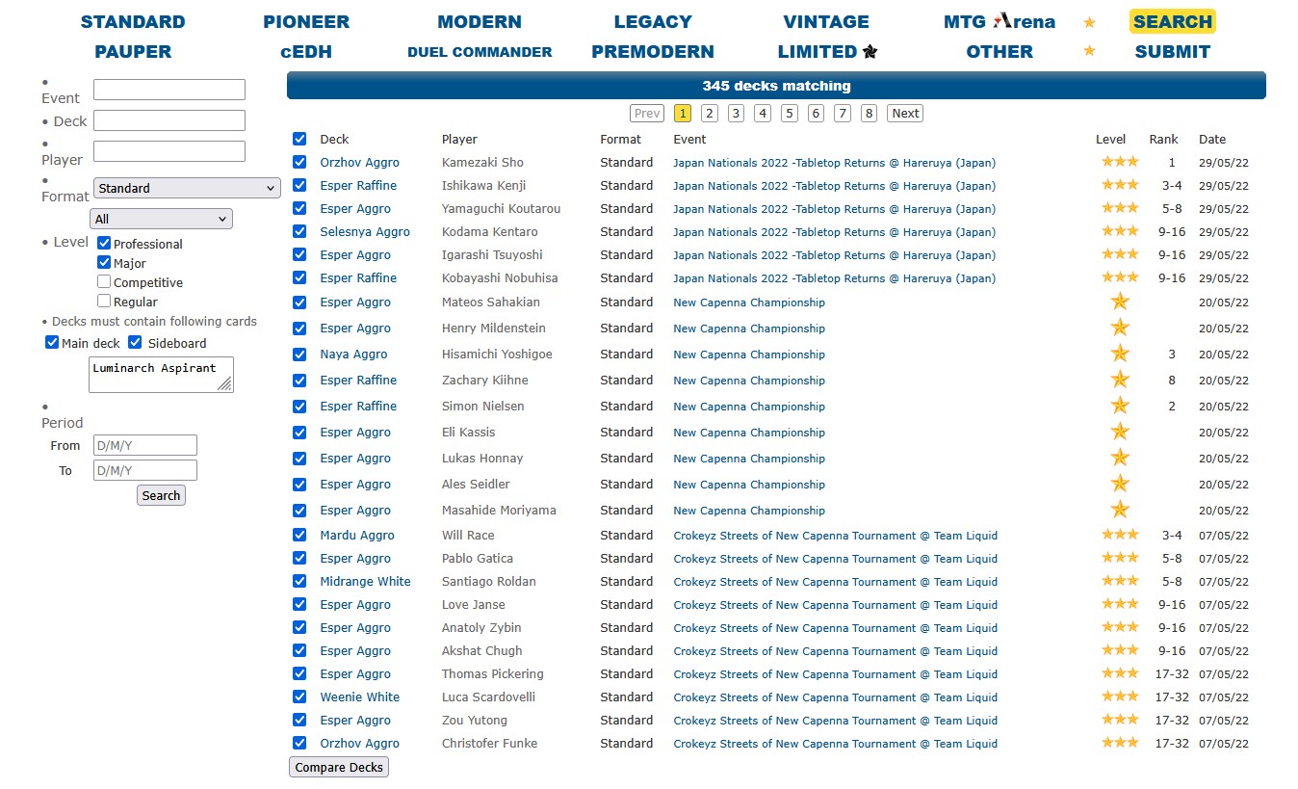Click the From date field
This screenshot has width=1298, height=789.
(145, 445)
